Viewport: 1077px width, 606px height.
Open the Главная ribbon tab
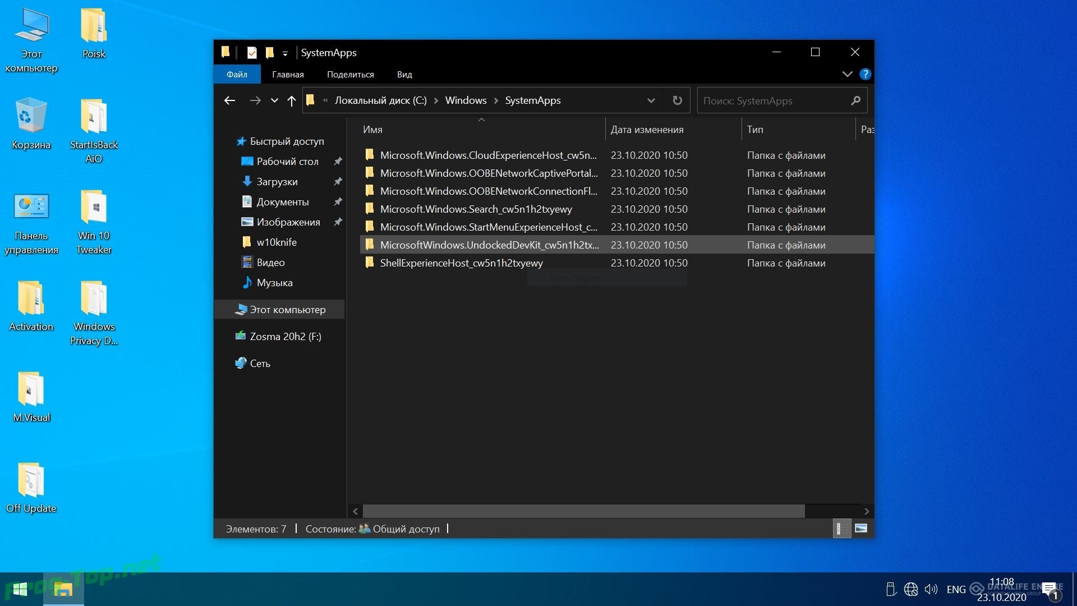[x=288, y=74]
